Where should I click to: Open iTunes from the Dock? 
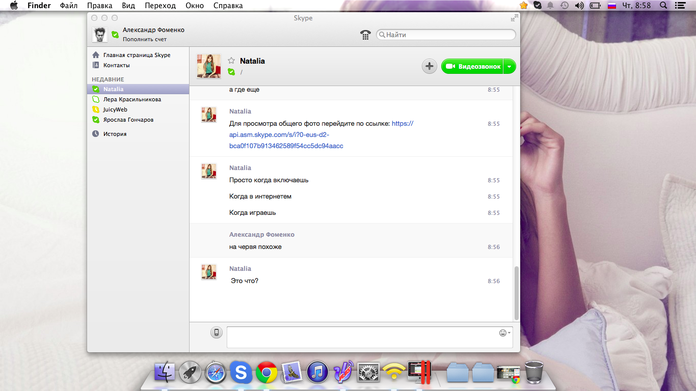point(317,373)
